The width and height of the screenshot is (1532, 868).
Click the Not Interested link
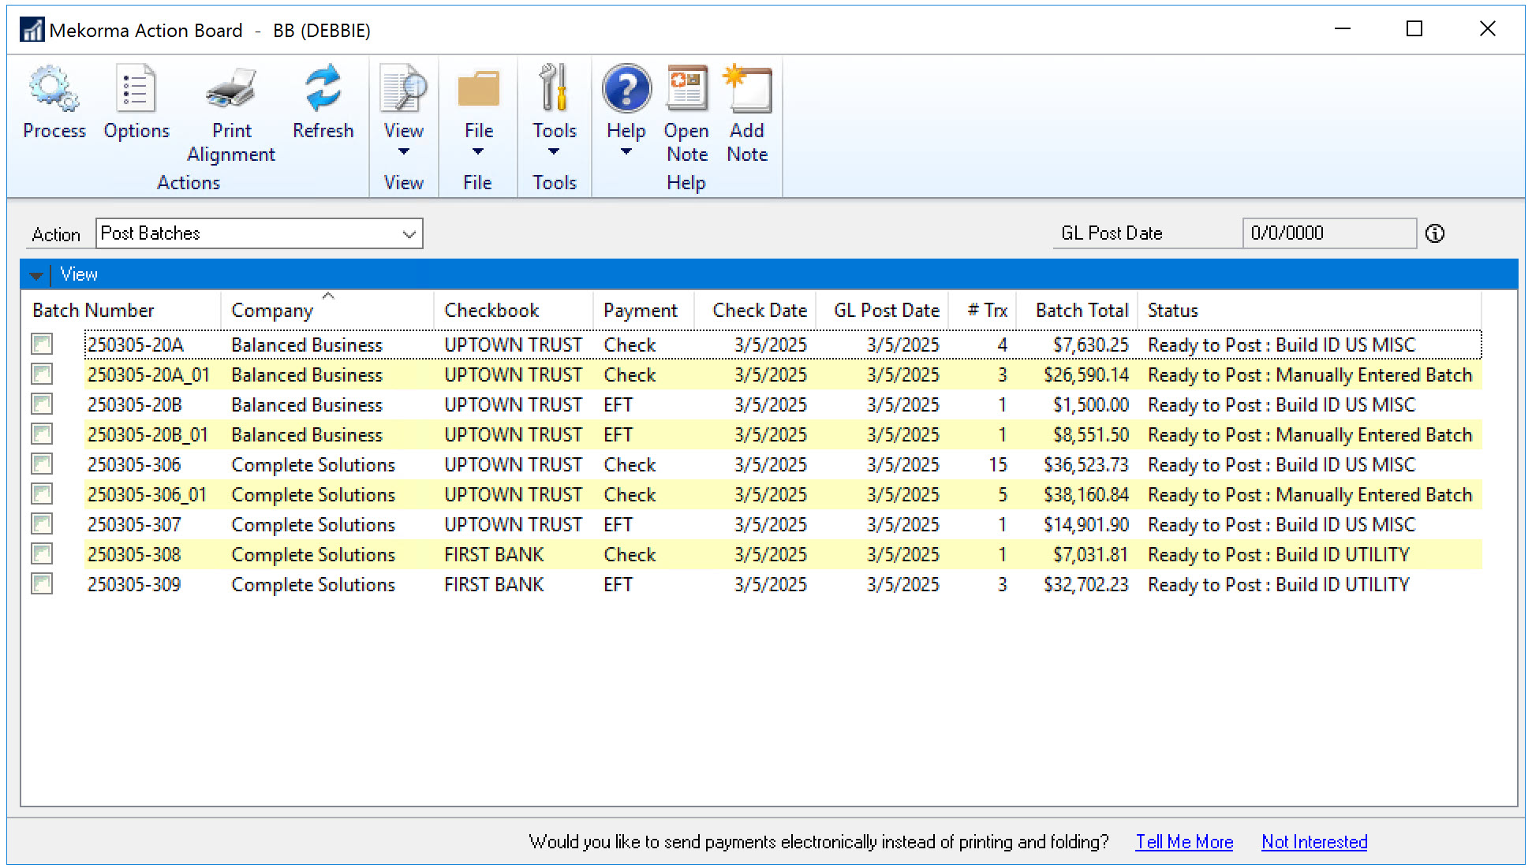click(1314, 842)
